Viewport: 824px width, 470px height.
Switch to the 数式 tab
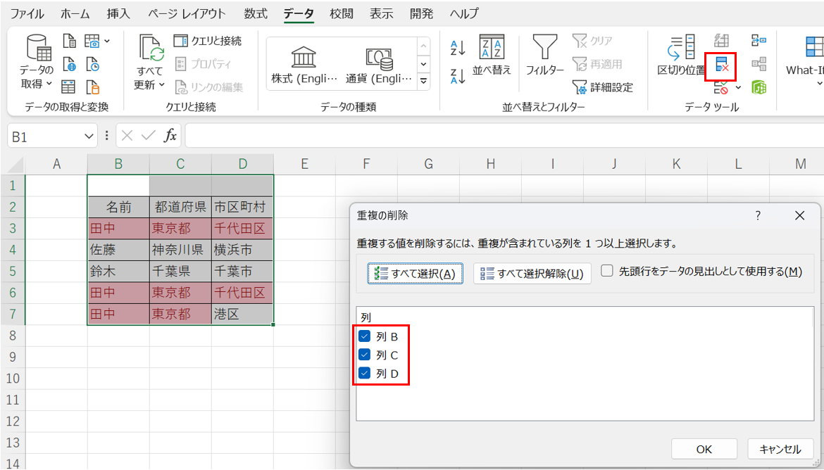[256, 13]
